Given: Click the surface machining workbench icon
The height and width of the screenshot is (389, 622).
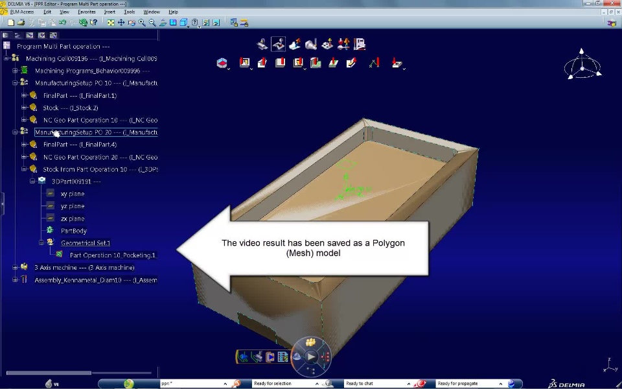Looking at the screenshot, I should point(295,44).
